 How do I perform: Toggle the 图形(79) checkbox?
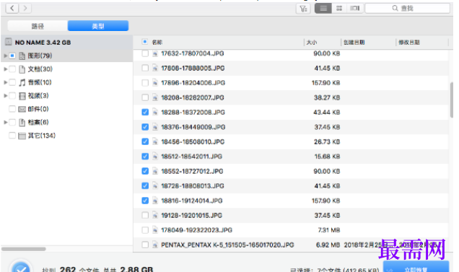pos(12,56)
